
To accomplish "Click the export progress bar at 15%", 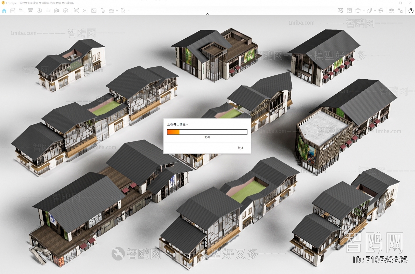I will coord(207,132).
